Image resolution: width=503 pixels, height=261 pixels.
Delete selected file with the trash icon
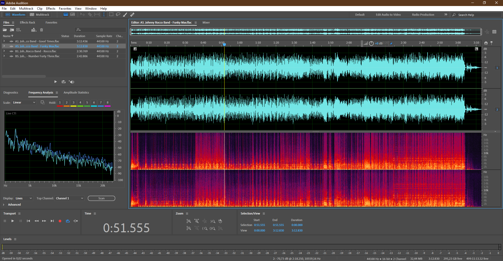coord(41,30)
